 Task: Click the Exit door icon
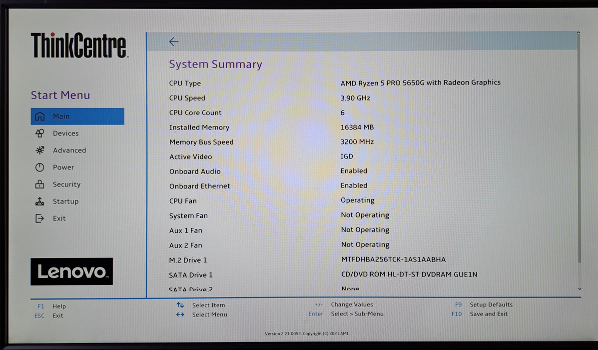(x=39, y=218)
